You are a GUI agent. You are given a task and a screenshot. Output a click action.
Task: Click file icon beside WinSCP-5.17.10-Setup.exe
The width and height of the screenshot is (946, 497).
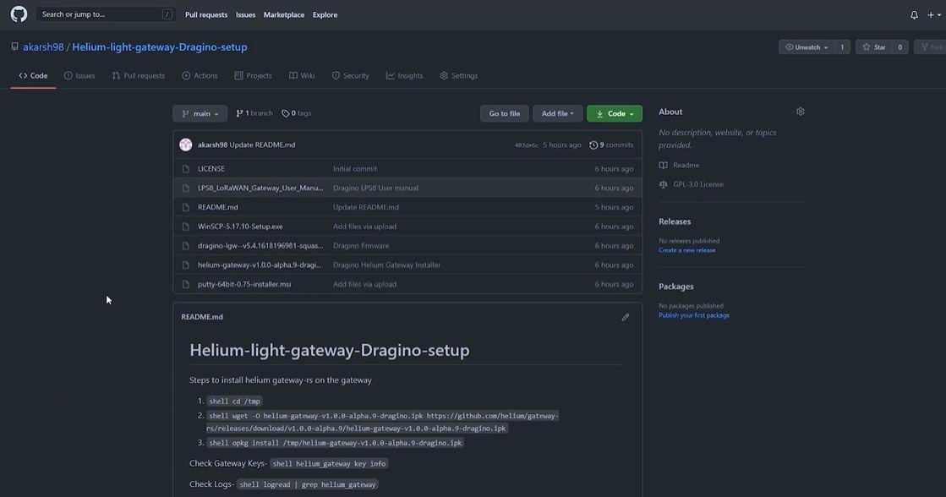(186, 227)
